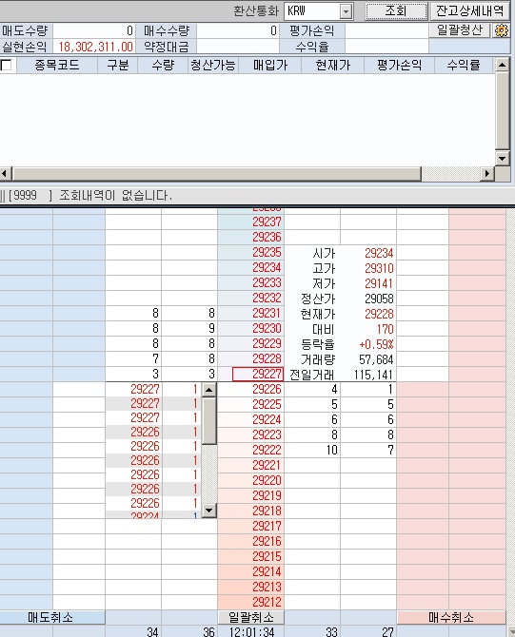Click the 조회 button

[x=396, y=11]
